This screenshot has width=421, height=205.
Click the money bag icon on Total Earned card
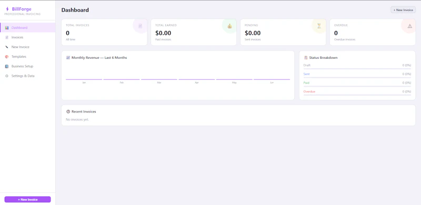pyautogui.click(x=229, y=26)
